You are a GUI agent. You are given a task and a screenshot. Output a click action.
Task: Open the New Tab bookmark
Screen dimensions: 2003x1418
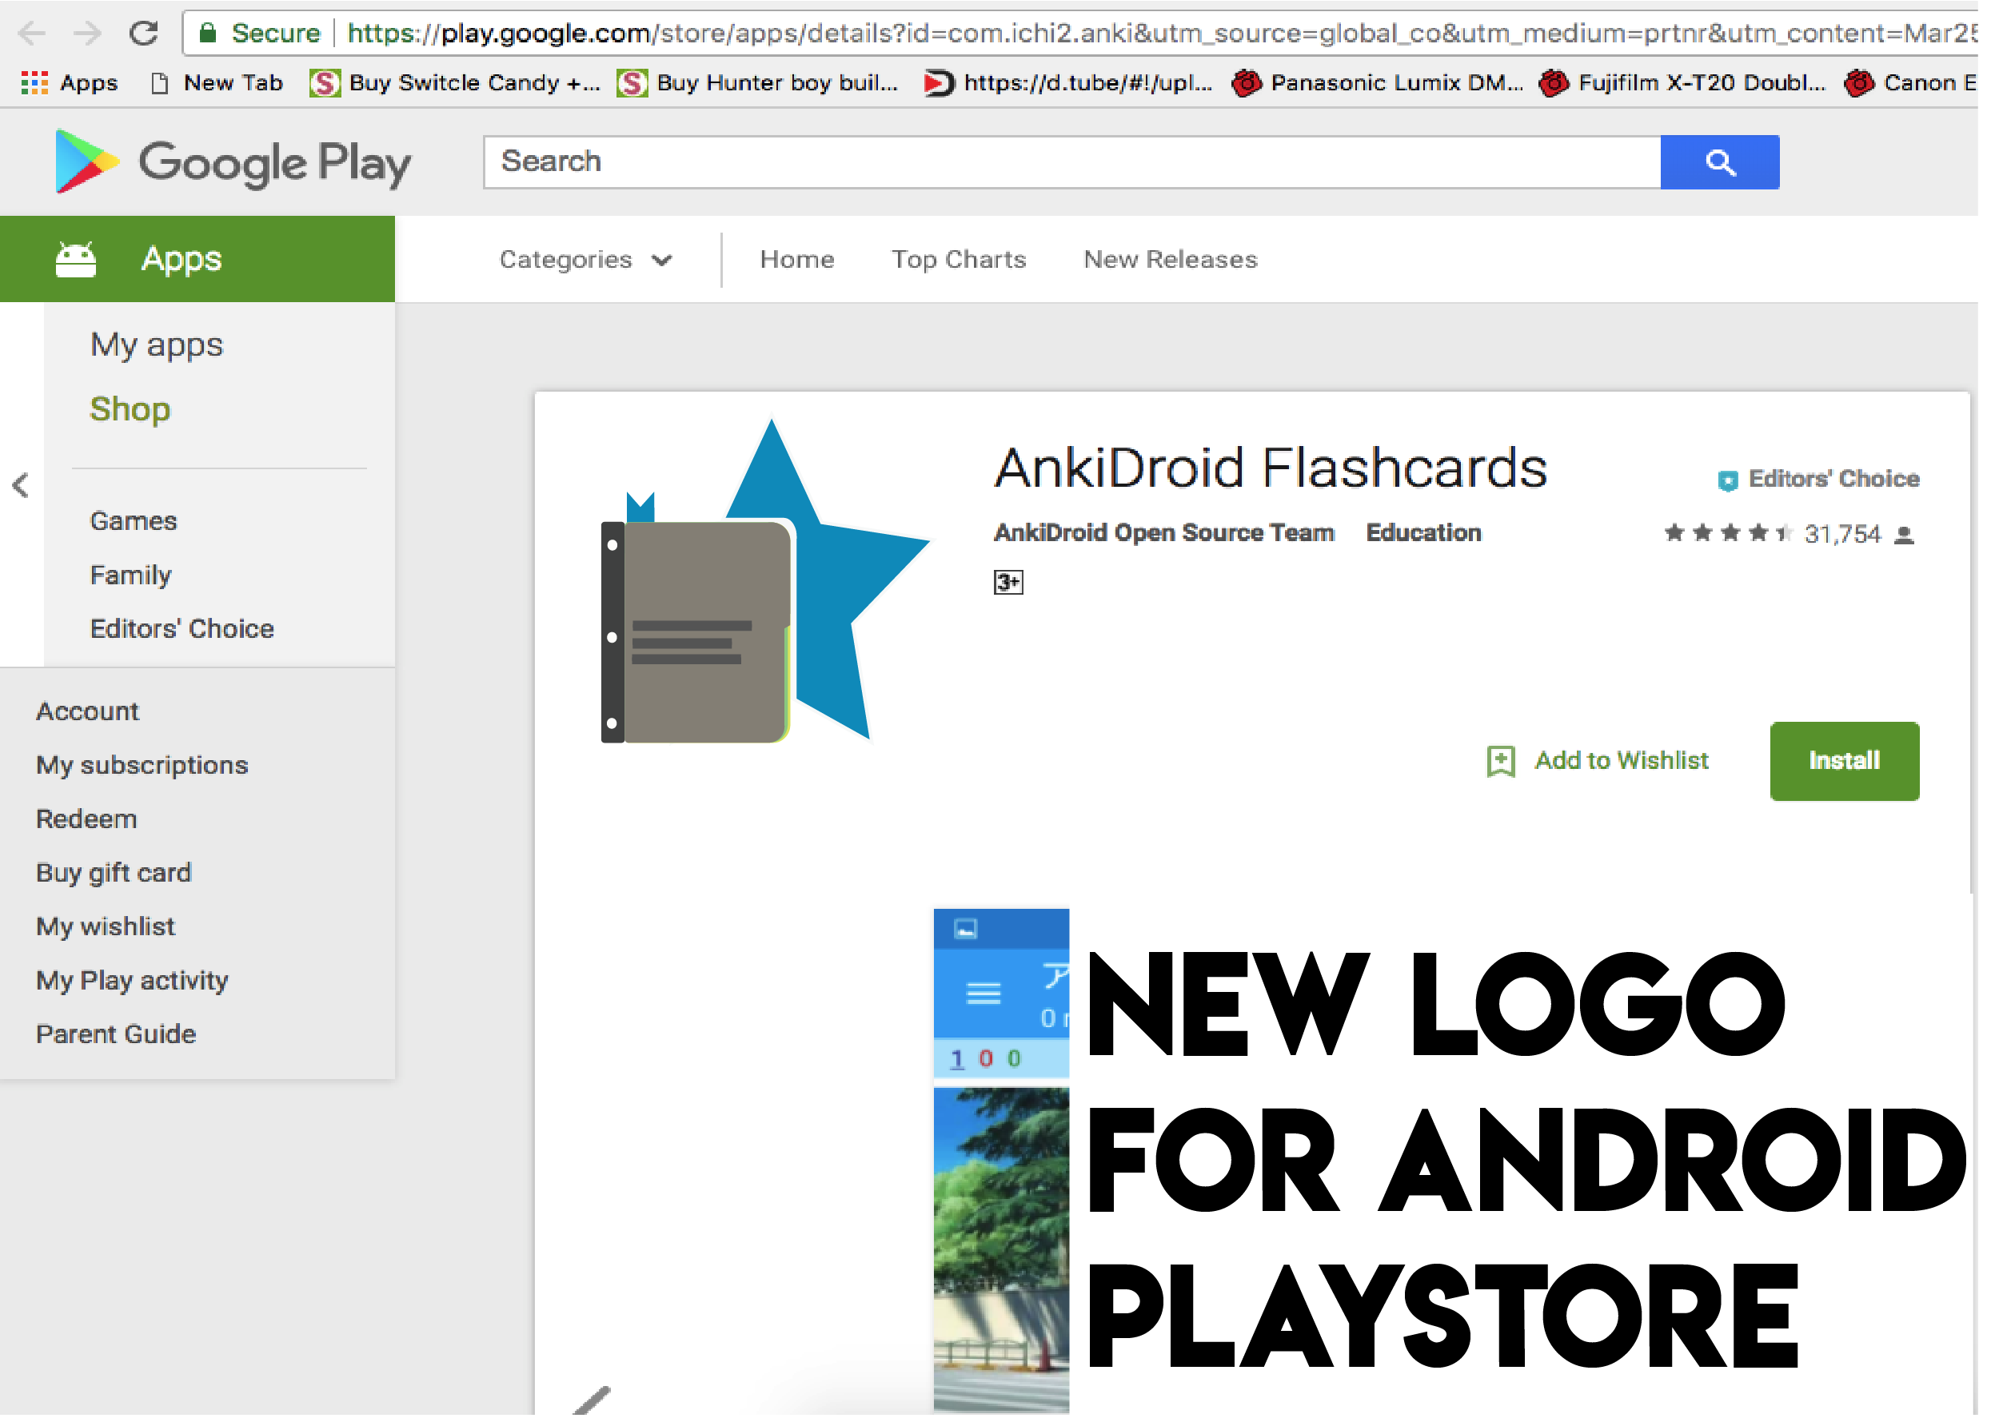tap(217, 84)
